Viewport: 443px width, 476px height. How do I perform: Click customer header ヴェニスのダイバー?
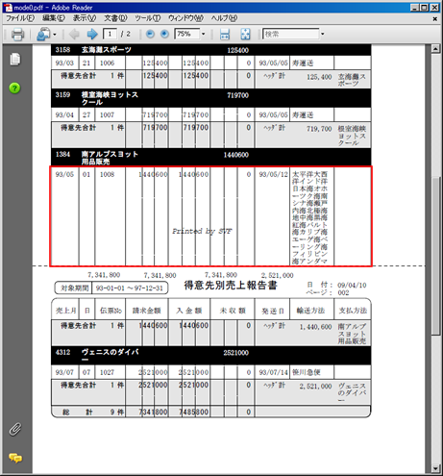[110, 356]
